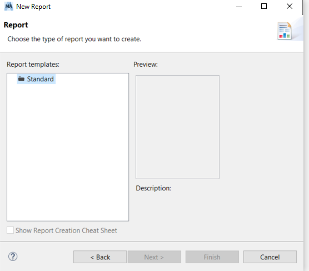This screenshot has width=309, height=271.
Task: Select the Standard template category
Action: pos(36,79)
